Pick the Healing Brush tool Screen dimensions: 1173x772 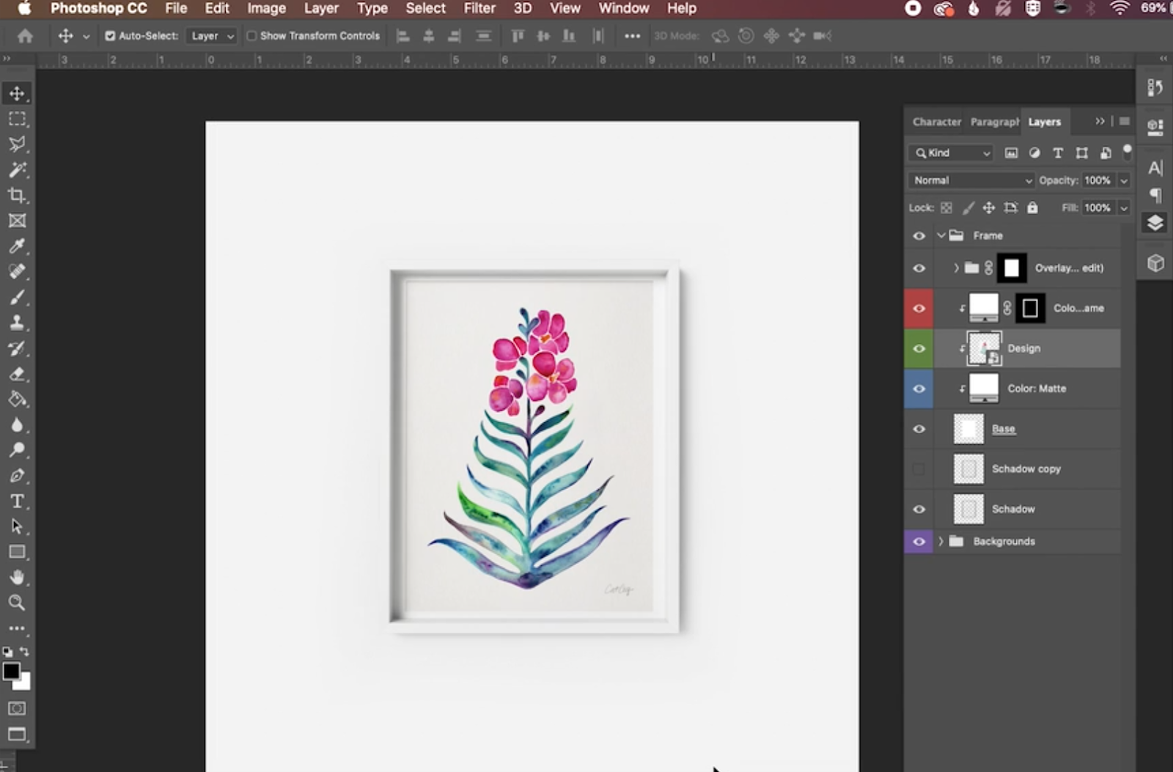(x=18, y=271)
